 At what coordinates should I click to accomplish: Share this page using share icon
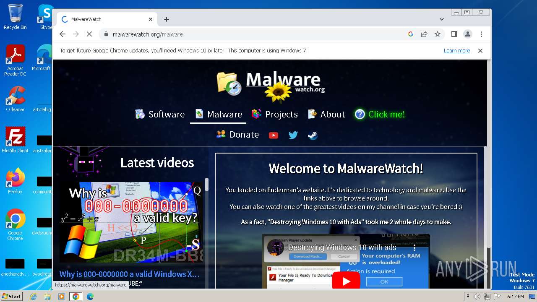424,34
